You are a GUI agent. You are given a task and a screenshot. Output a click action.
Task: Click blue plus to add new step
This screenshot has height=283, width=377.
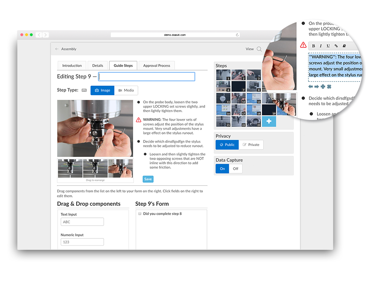(269, 122)
